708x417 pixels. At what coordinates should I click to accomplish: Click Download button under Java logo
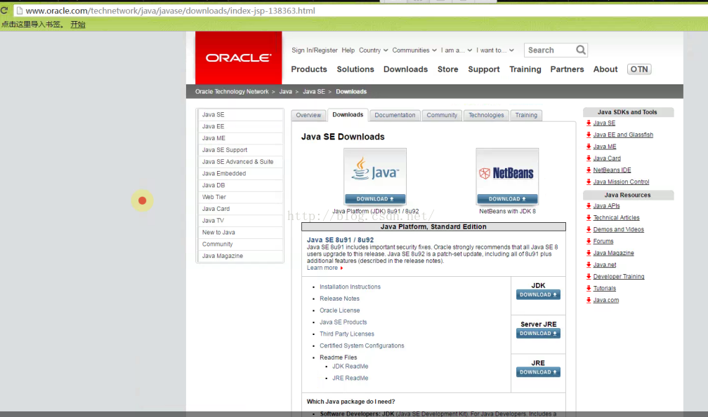375,198
